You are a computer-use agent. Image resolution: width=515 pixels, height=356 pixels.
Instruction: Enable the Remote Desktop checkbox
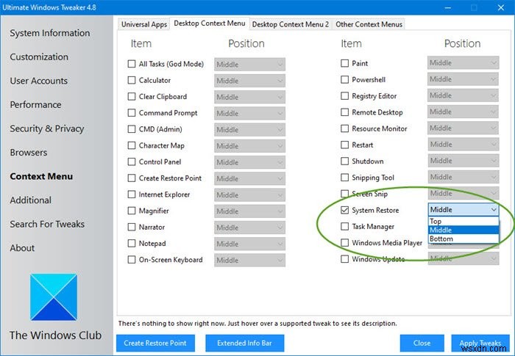click(344, 112)
